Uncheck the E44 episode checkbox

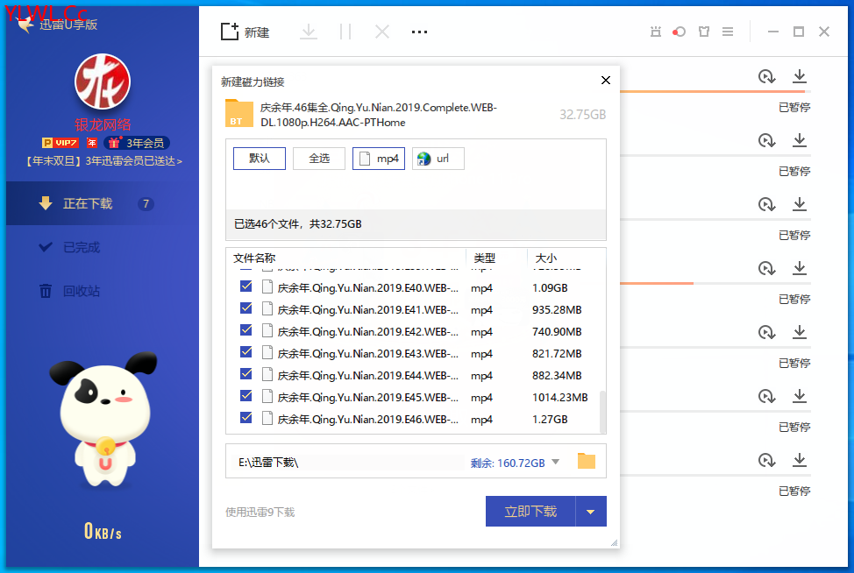tap(246, 374)
